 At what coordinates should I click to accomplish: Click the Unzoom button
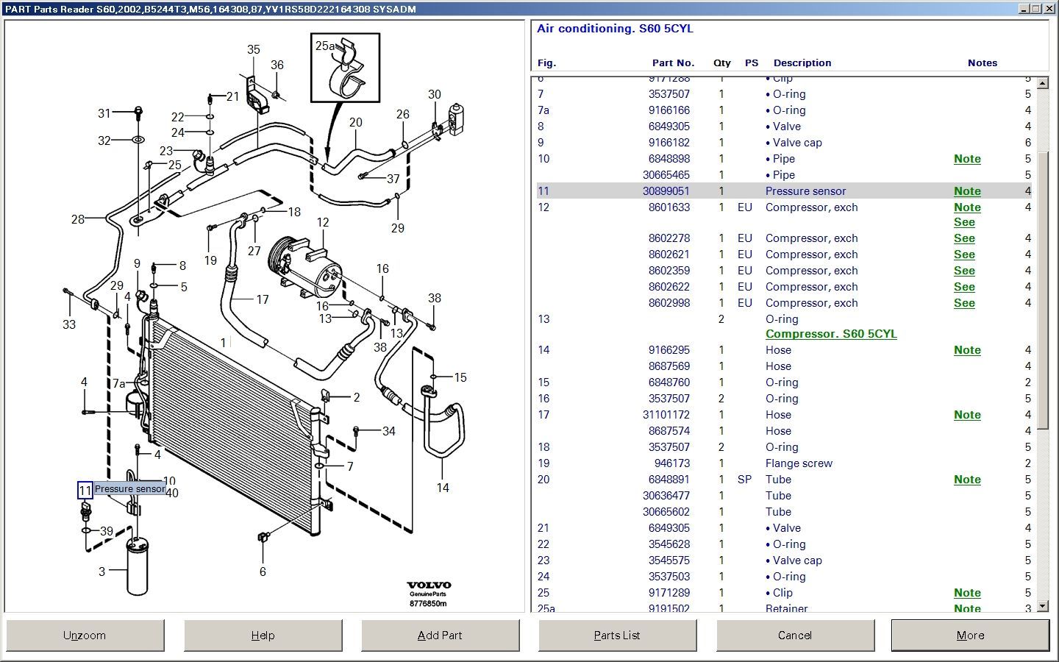point(85,636)
